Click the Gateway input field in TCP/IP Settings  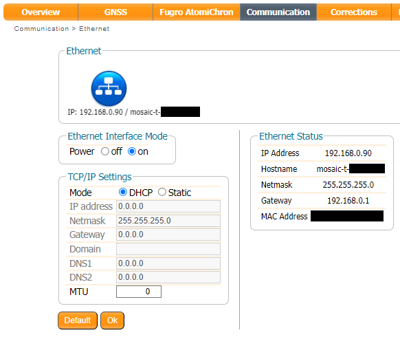[168, 235]
